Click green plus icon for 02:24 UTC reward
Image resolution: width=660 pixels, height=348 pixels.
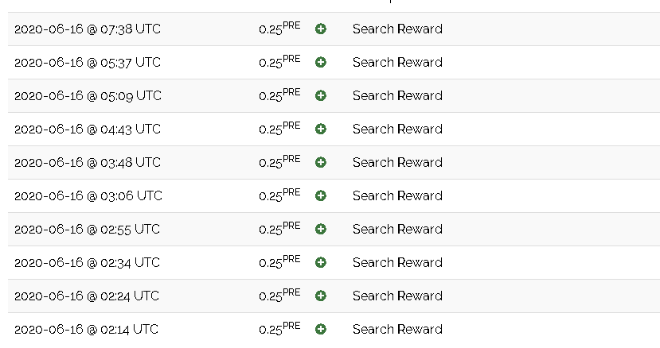(x=321, y=296)
